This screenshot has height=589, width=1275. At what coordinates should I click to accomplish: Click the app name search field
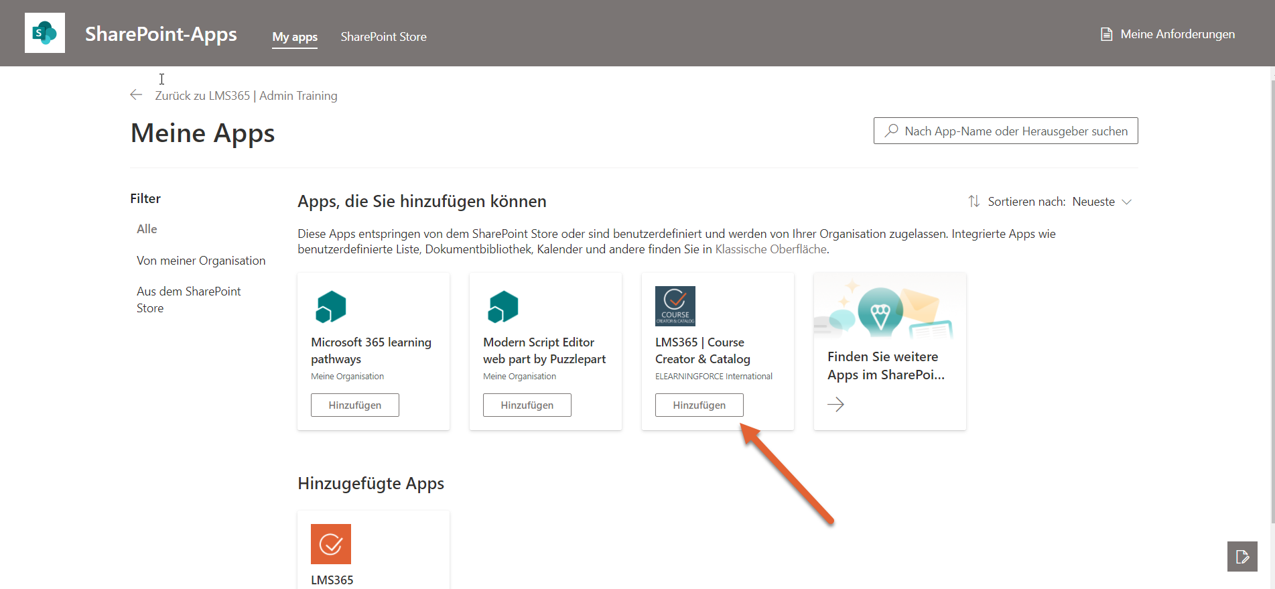pyautogui.click(x=1005, y=131)
